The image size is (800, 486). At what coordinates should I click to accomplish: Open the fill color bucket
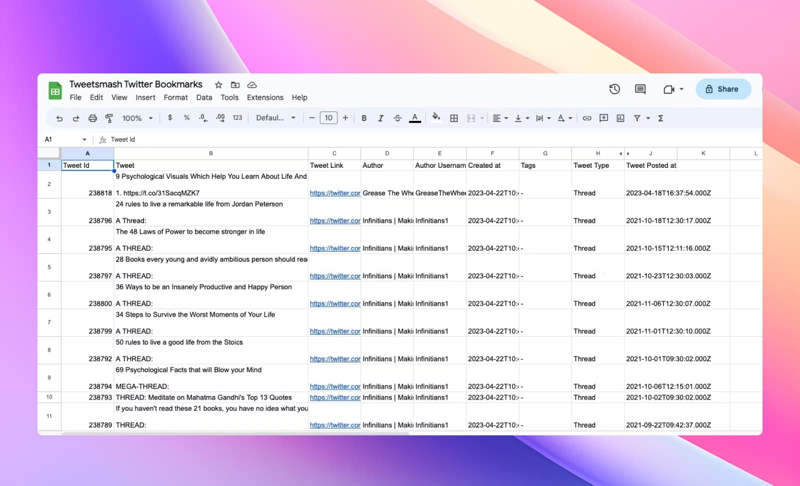point(436,117)
